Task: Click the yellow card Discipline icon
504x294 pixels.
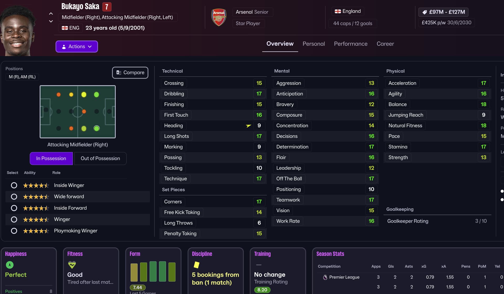Action: point(196,265)
